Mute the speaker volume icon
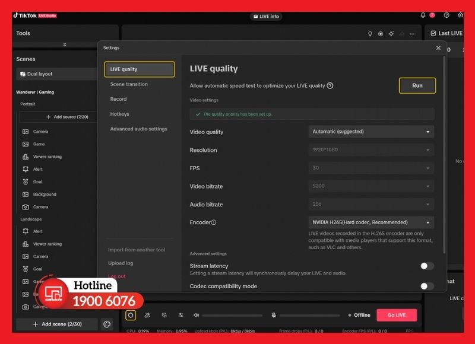The height and width of the screenshot is (344, 475). (x=196, y=316)
